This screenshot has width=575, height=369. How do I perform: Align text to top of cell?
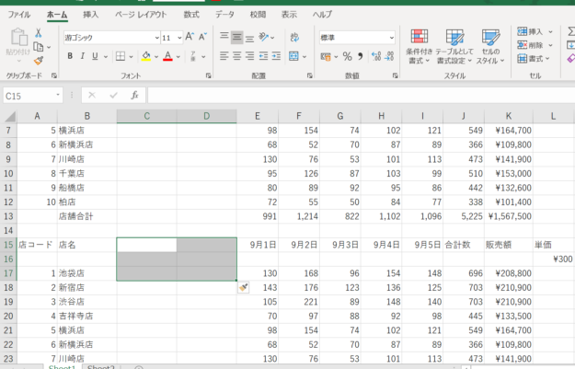[x=224, y=37]
